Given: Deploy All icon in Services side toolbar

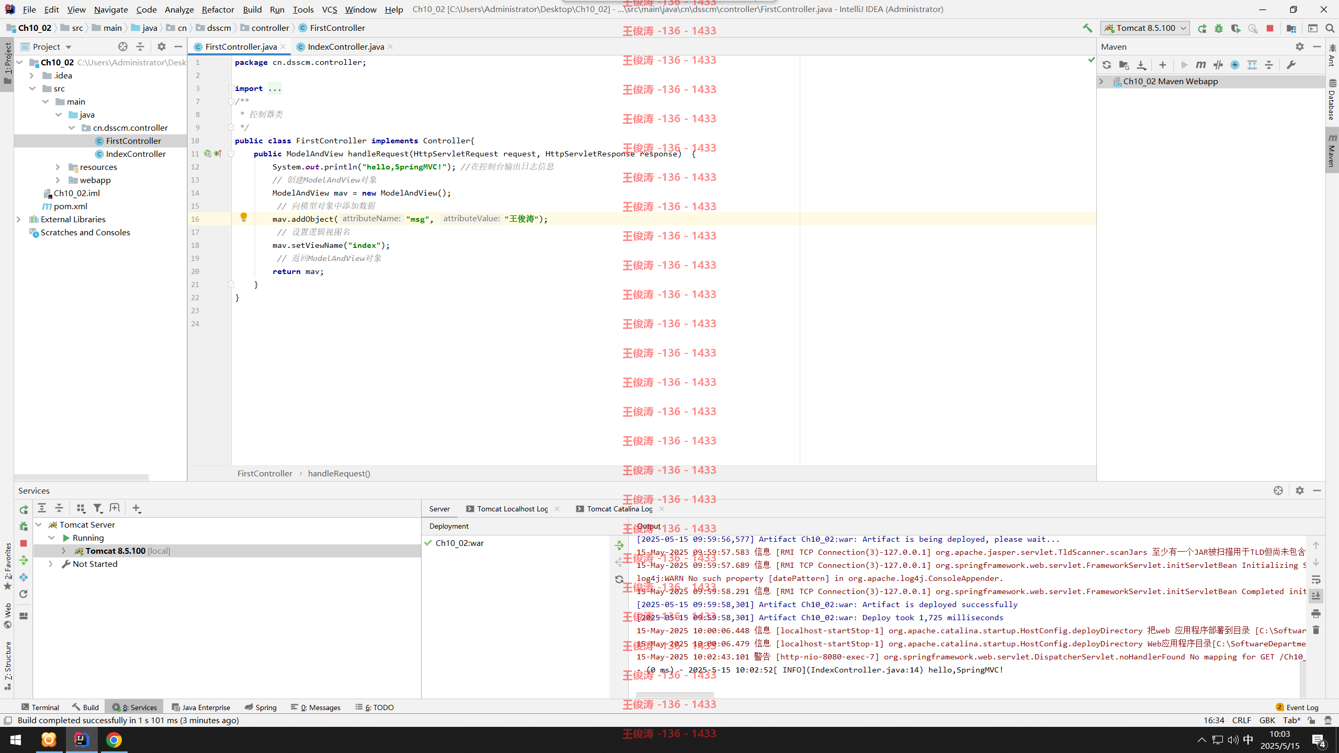Looking at the screenshot, I should 24,560.
